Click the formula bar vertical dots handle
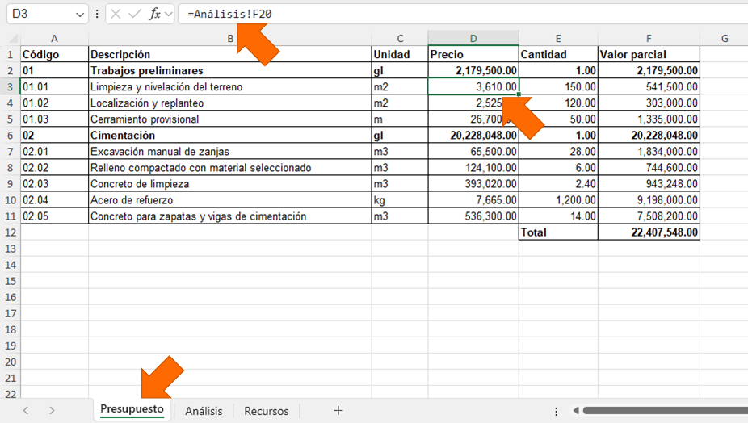The image size is (748, 423). pos(97,14)
